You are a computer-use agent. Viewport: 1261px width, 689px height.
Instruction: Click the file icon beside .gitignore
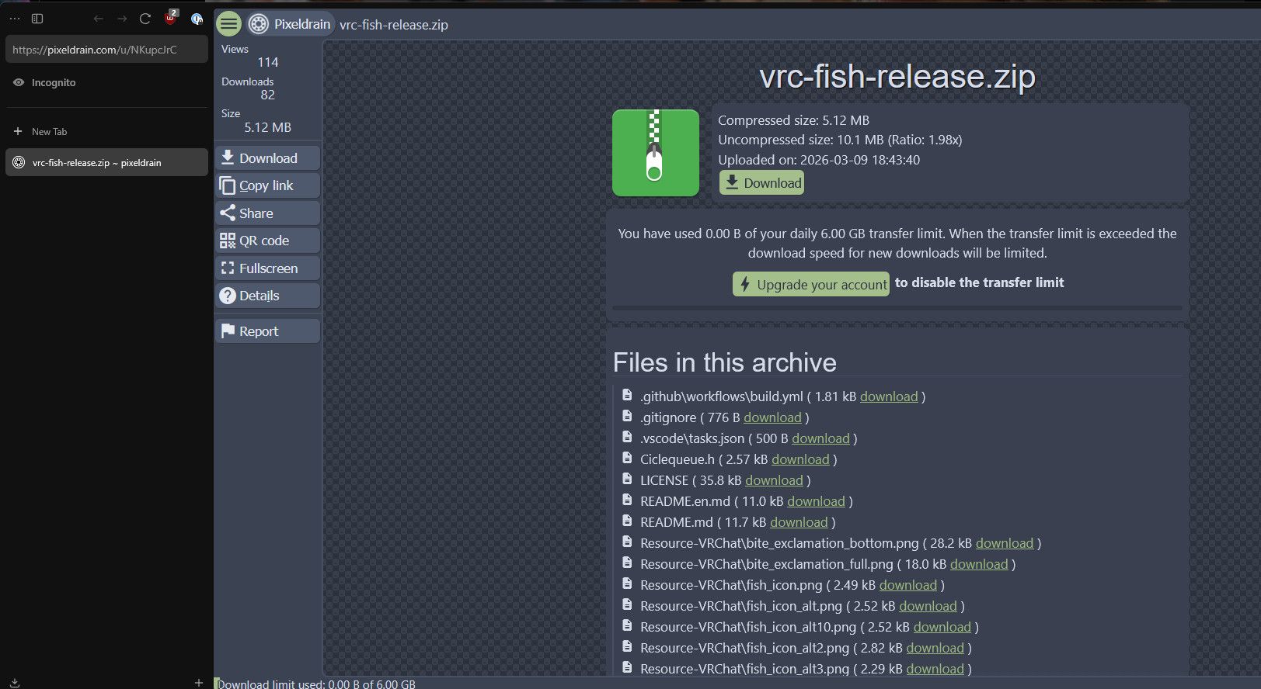pyautogui.click(x=627, y=416)
